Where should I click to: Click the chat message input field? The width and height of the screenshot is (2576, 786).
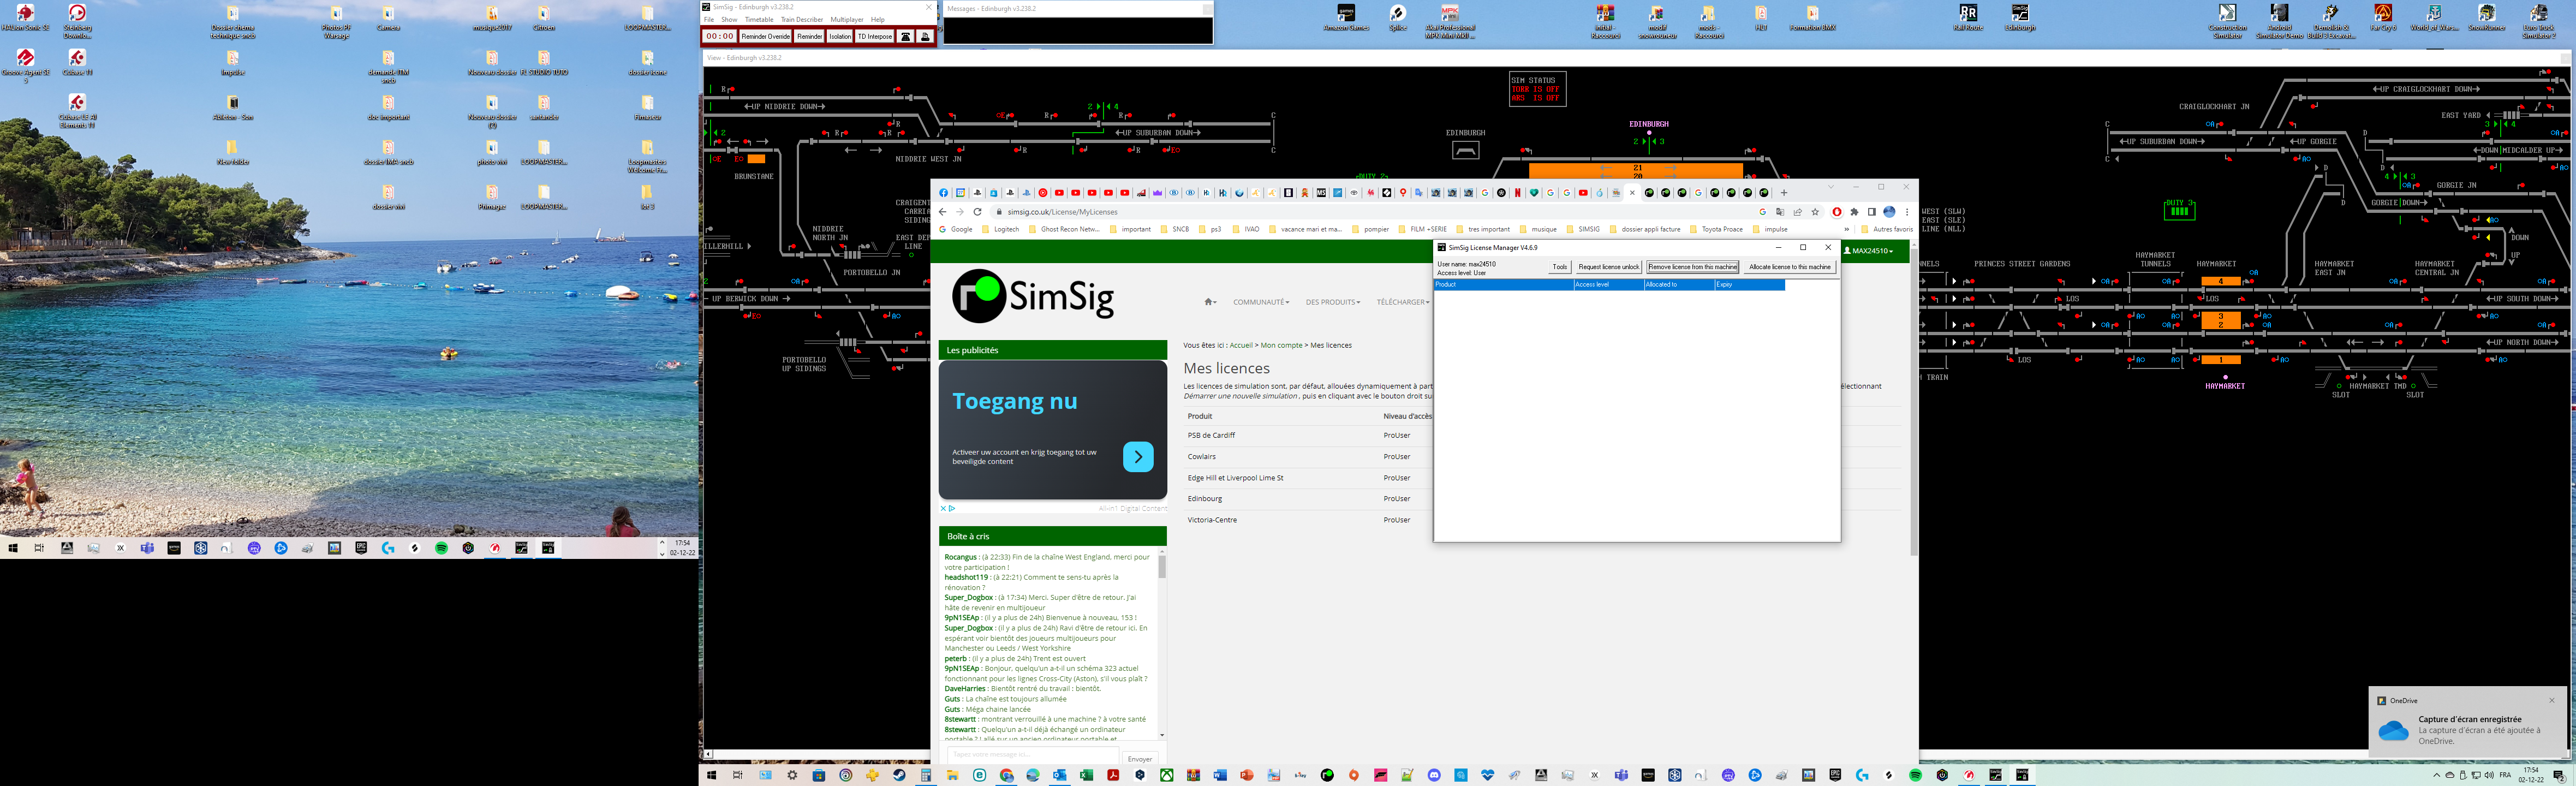tap(1032, 755)
